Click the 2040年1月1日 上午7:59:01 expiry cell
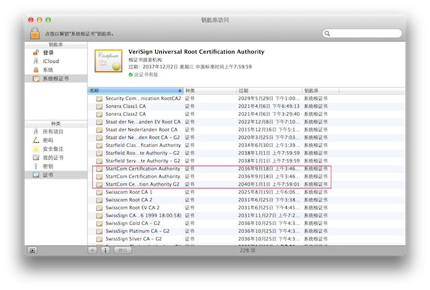The width and height of the screenshot is (430, 290). [x=269, y=184]
